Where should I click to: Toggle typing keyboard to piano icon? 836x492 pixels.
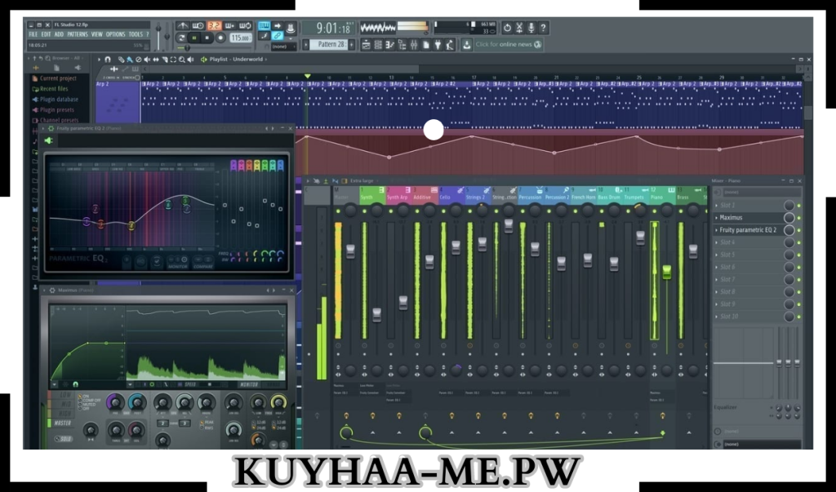point(265,25)
